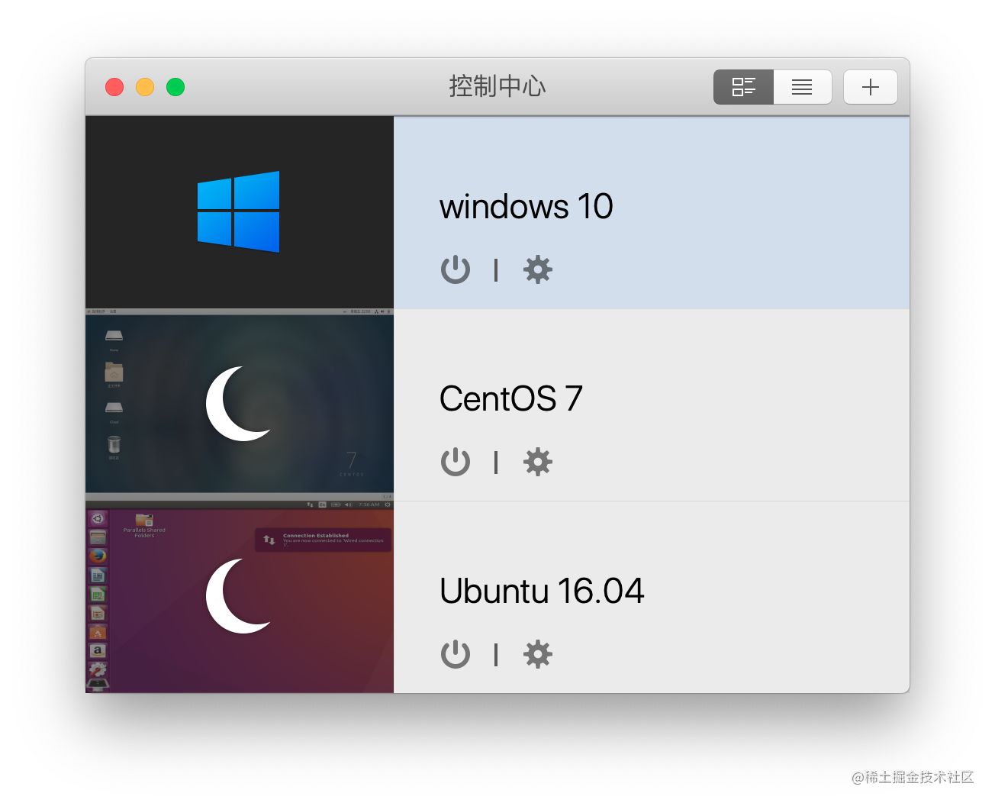This screenshot has width=995, height=806.
Task: Minimize the 控制中心 window
Action: [145, 87]
